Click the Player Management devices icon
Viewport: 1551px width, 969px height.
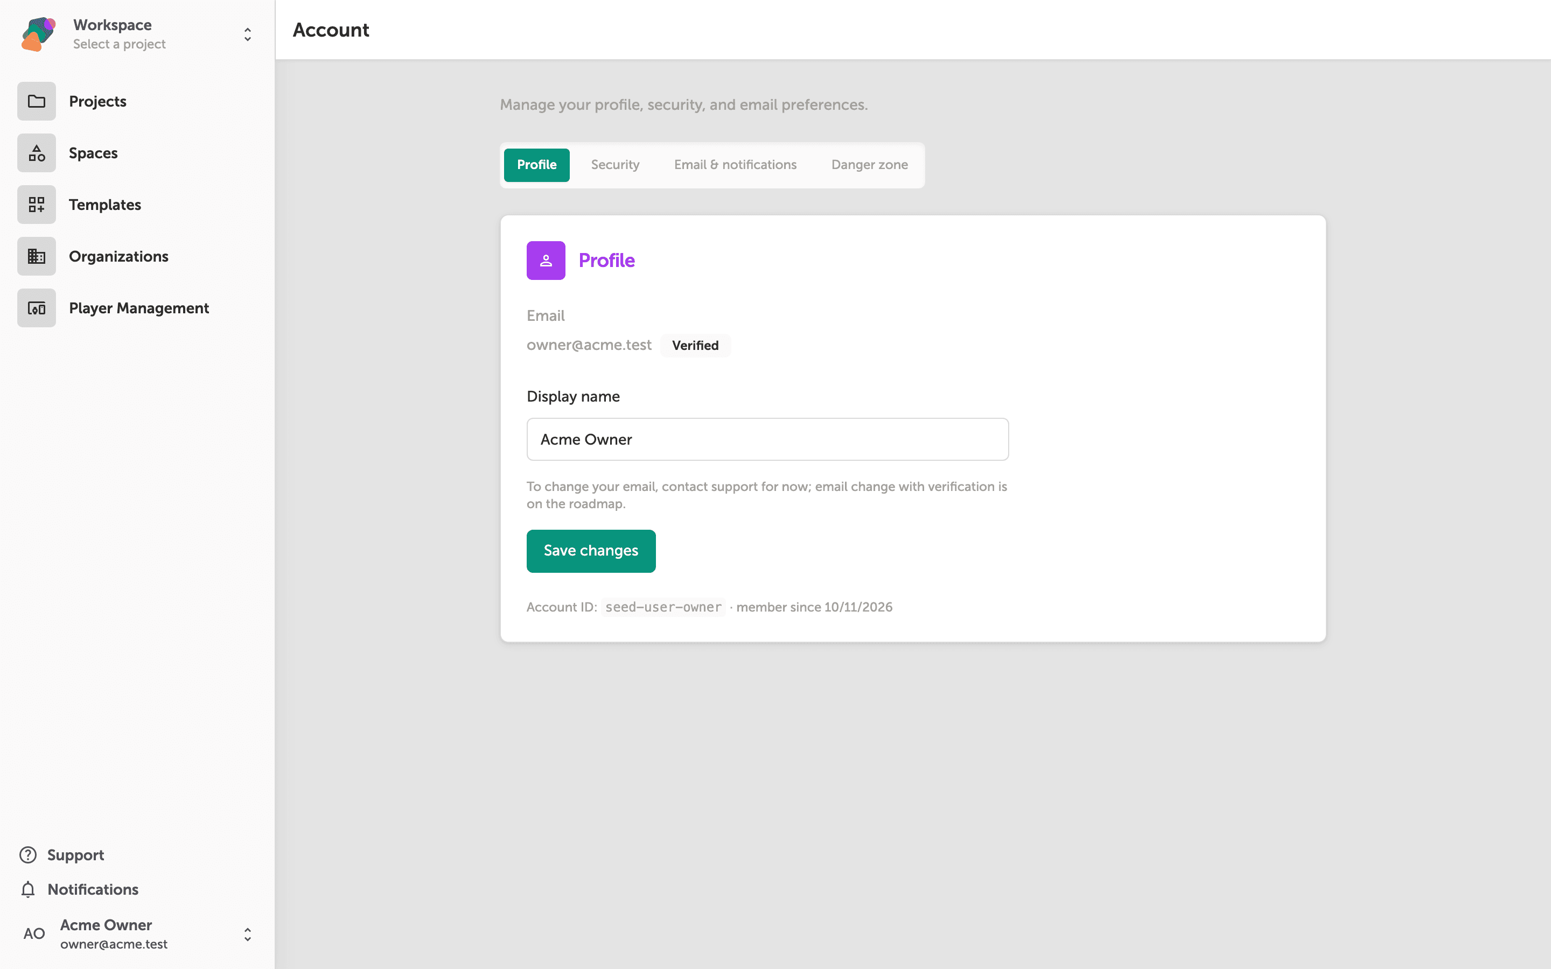(37, 308)
